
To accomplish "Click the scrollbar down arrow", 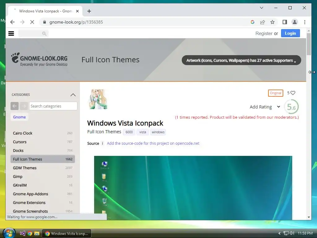I will pos(309,217).
